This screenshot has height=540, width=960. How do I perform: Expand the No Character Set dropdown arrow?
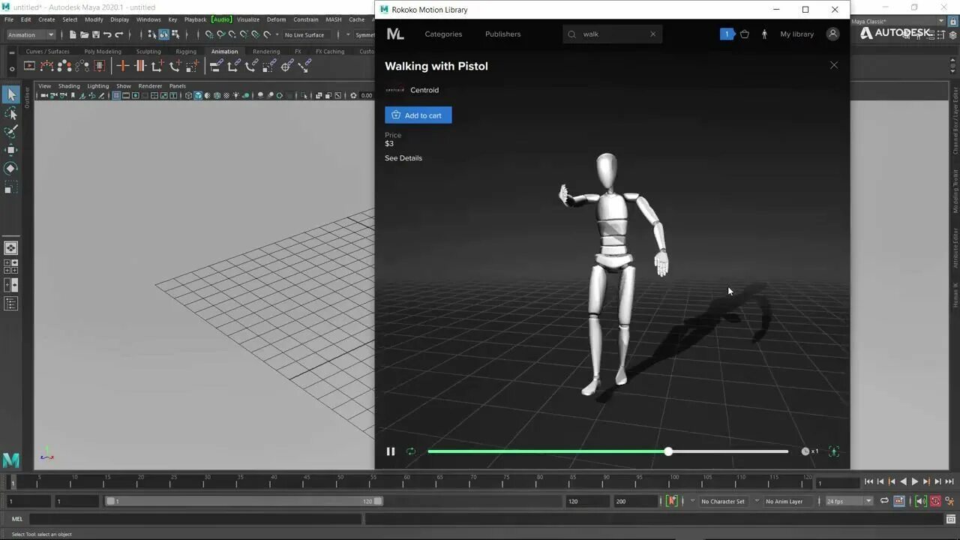point(692,501)
